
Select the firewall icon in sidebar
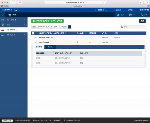(3, 30)
